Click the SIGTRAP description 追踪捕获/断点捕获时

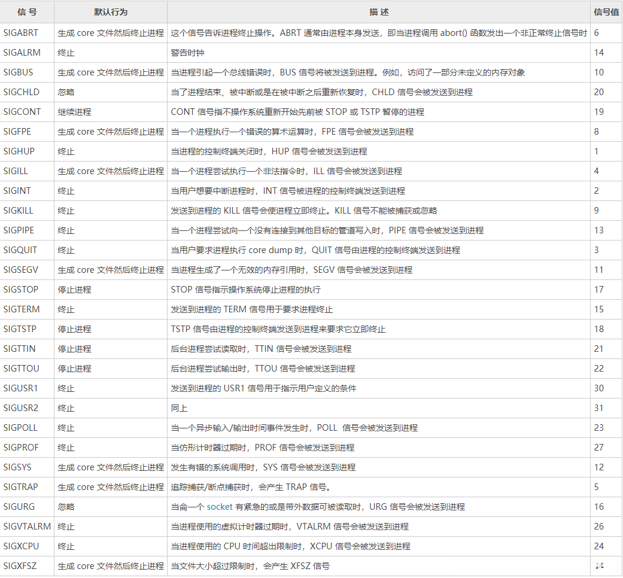(x=251, y=487)
